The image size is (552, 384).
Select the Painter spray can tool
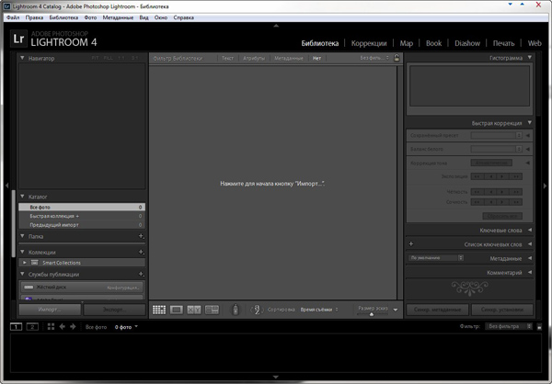(x=236, y=310)
